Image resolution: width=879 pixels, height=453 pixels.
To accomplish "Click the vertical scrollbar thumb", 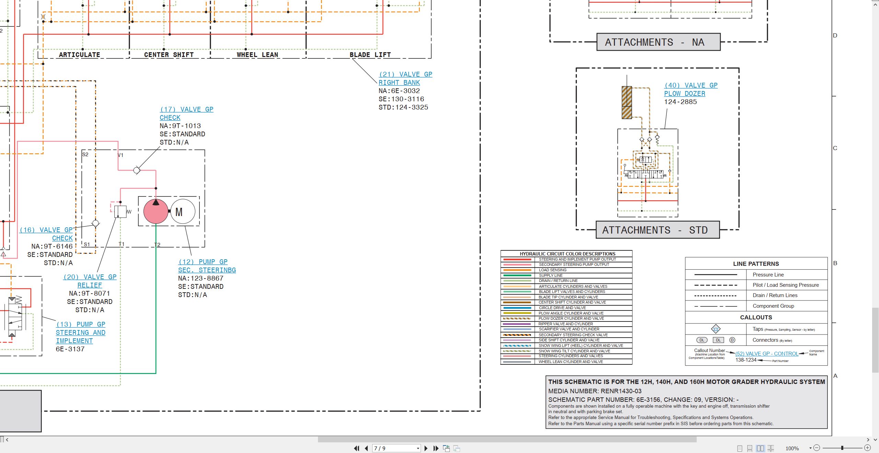I will click(876, 340).
